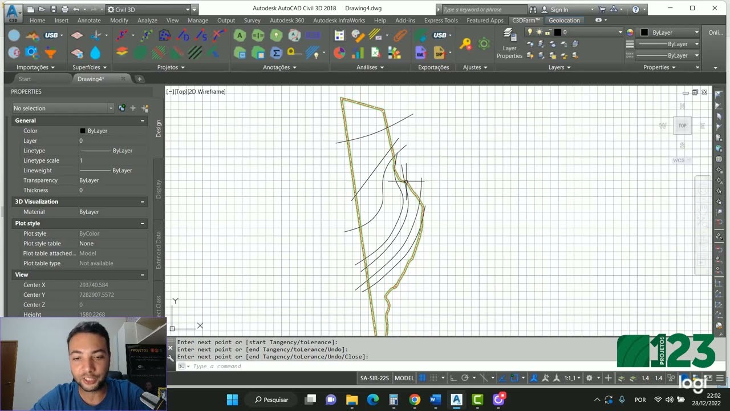Collapse the General section in Properties

point(143,120)
